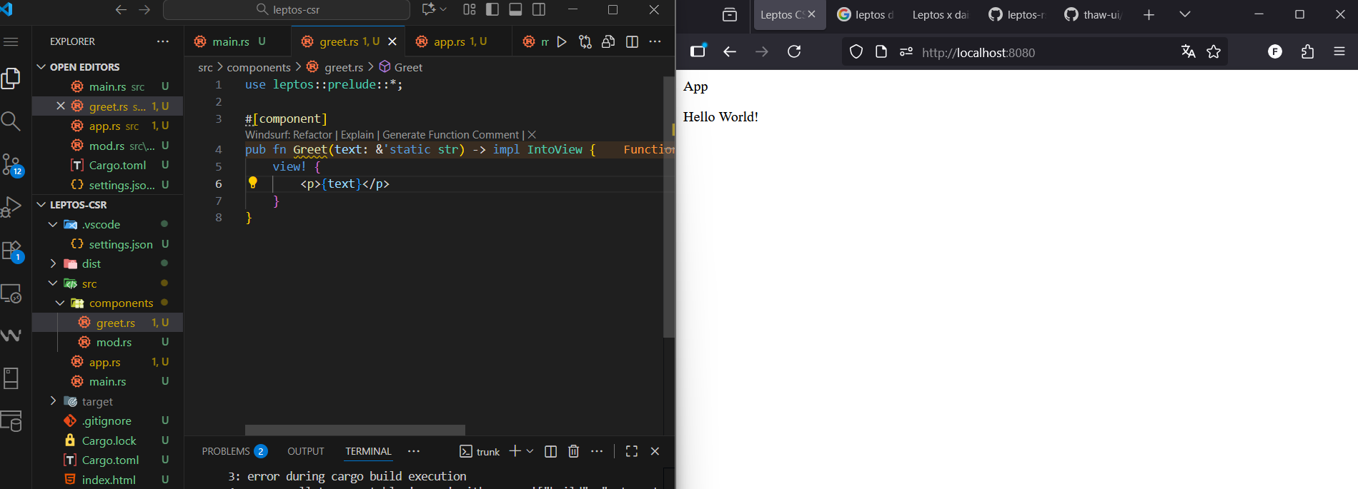Toggle the secondary side bar visibility
Screen dimensions: 1358x489
pos(539,9)
